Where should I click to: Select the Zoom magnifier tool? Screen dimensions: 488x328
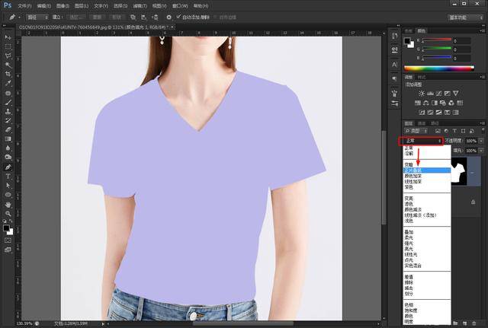coord(8,214)
